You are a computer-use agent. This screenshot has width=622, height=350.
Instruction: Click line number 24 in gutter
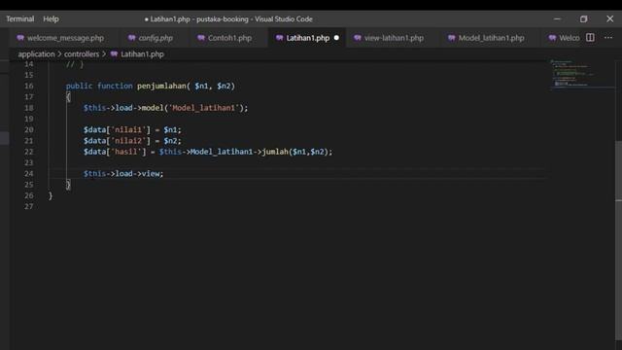click(29, 173)
